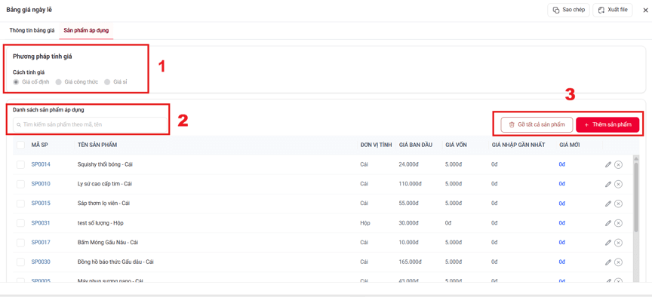Click the TÊN SẢN PHẨM column header

pos(97,145)
